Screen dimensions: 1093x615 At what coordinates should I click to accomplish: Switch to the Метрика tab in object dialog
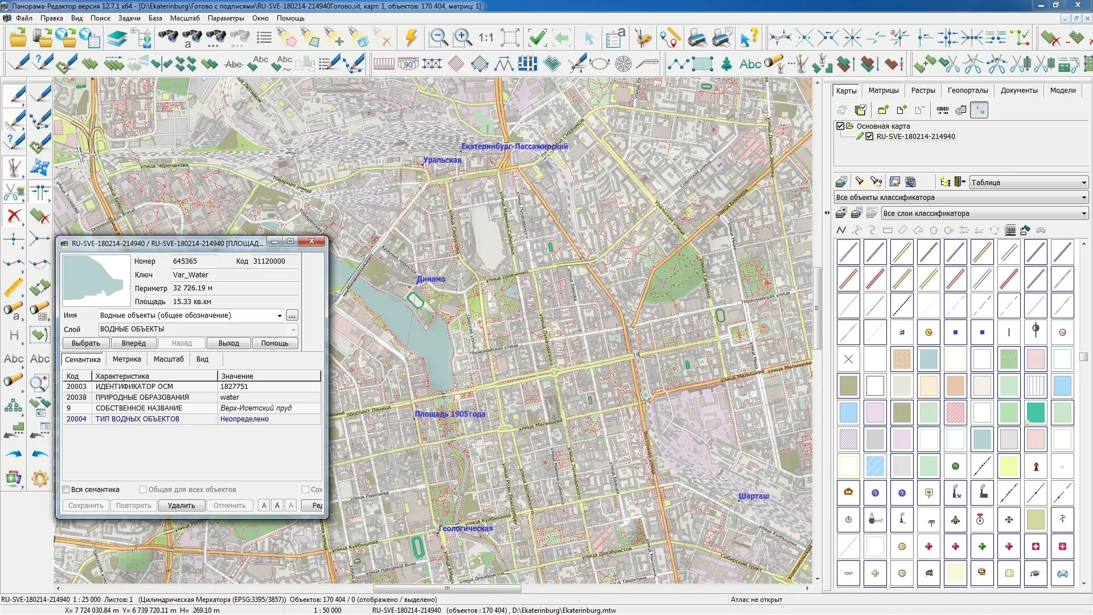[x=126, y=359]
